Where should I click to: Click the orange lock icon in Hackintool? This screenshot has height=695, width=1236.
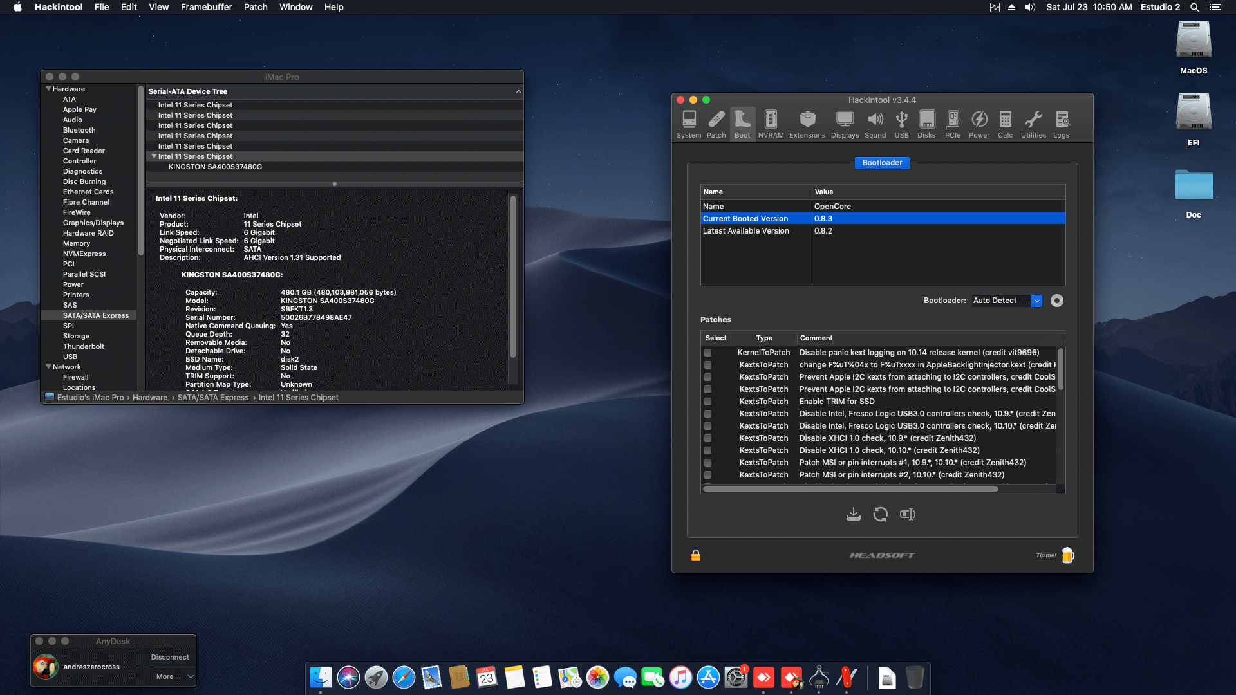click(696, 555)
